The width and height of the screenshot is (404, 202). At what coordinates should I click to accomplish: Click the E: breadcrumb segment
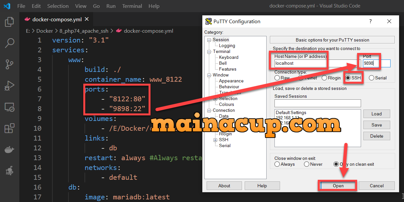[x=28, y=31]
